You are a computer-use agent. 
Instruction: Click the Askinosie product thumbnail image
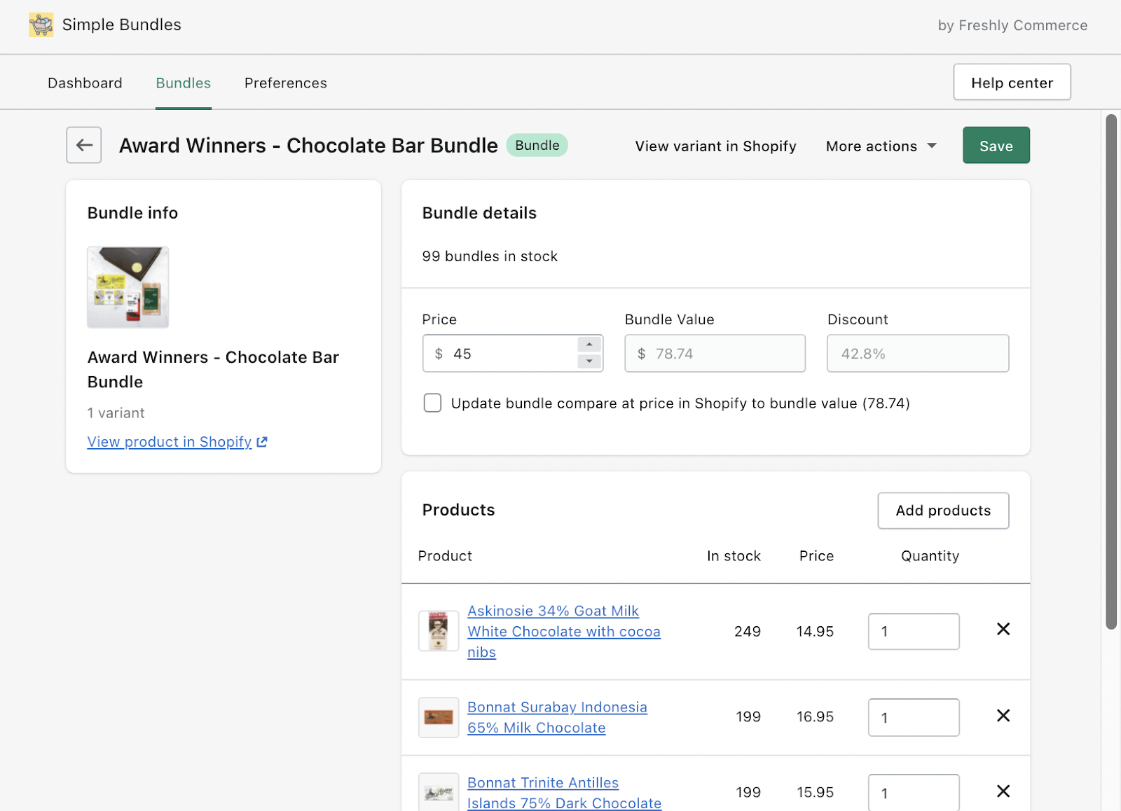click(439, 631)
